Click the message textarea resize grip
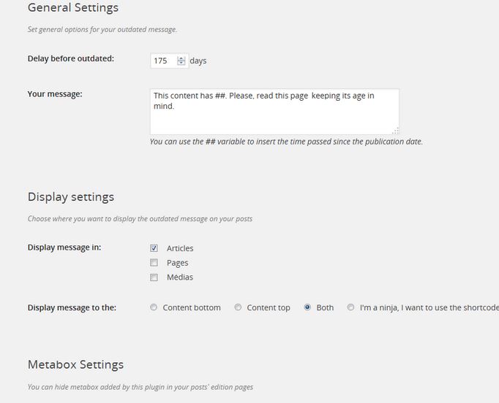Image resolution: width=499 pixels, height=403 pixels. [396, 131]
